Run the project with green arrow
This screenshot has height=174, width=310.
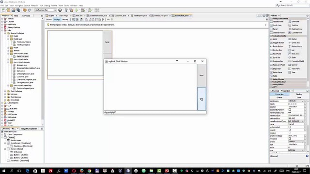point(77,10)
